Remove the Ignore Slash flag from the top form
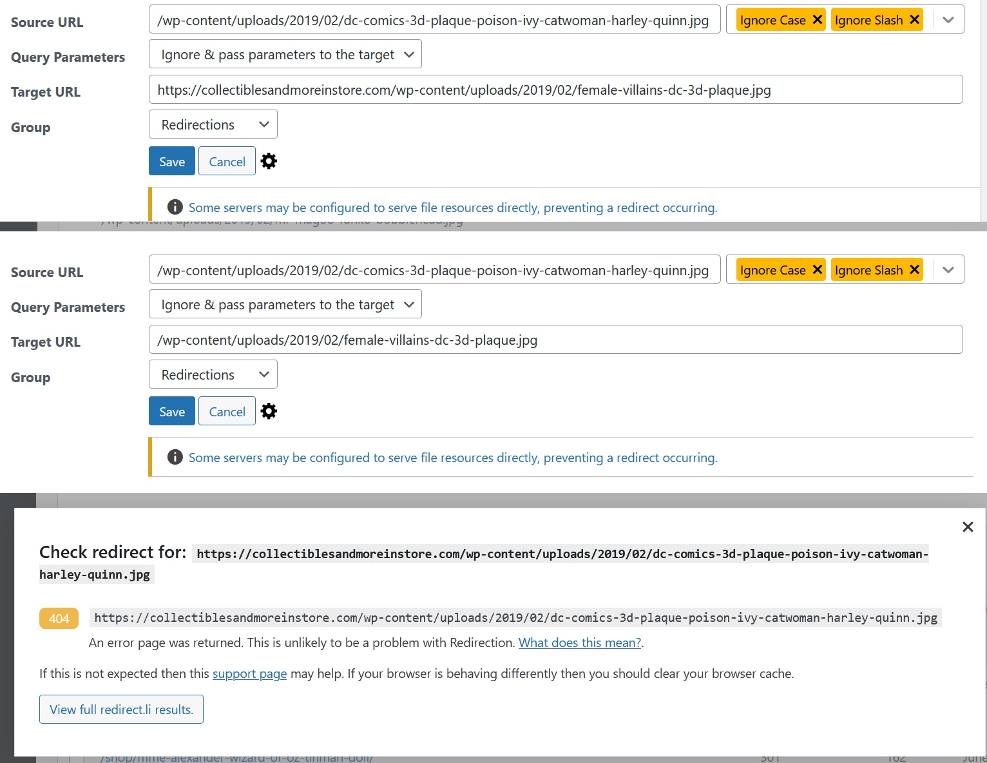The width and height of the screenshot is (987, 763). coord(914,19)
